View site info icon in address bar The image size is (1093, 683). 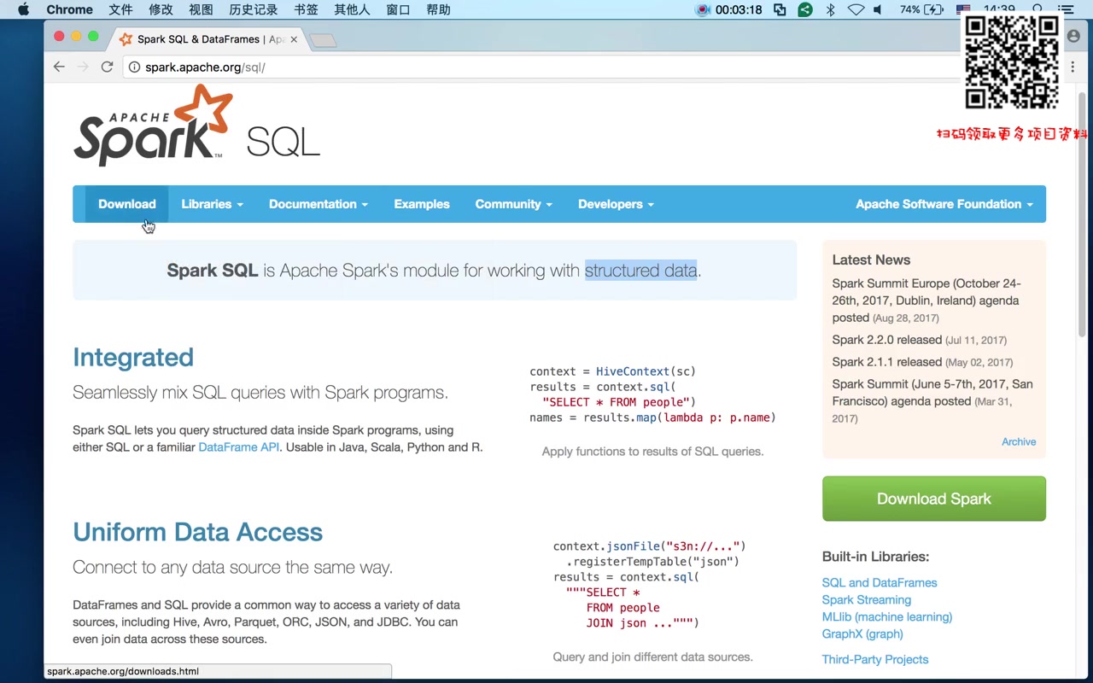[134, 67]
